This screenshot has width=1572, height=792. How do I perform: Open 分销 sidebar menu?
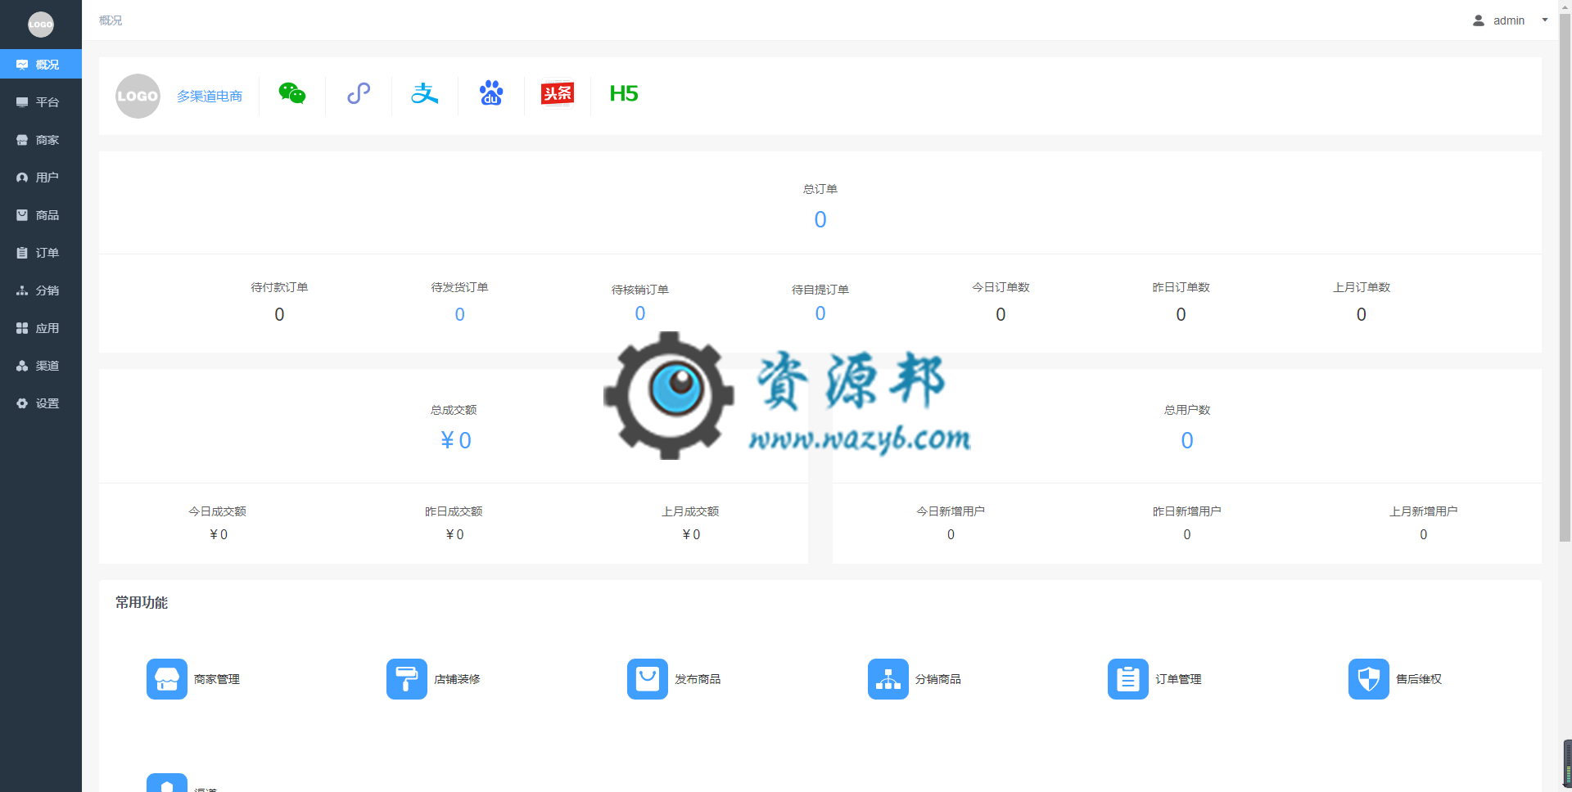(x=41, y=290)
